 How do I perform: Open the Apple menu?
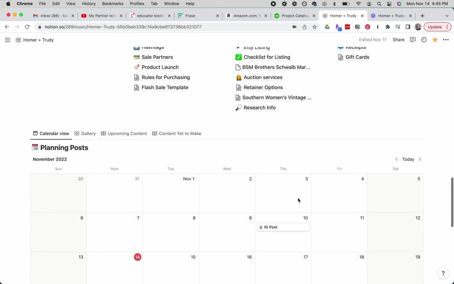[x=8, y=4]
